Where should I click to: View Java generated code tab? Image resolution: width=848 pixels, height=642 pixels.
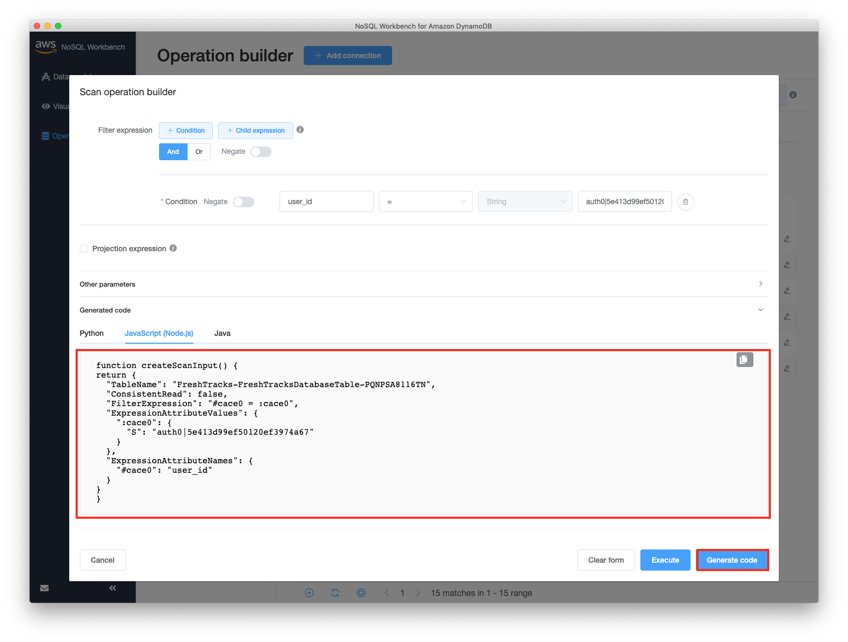[222, 333]
